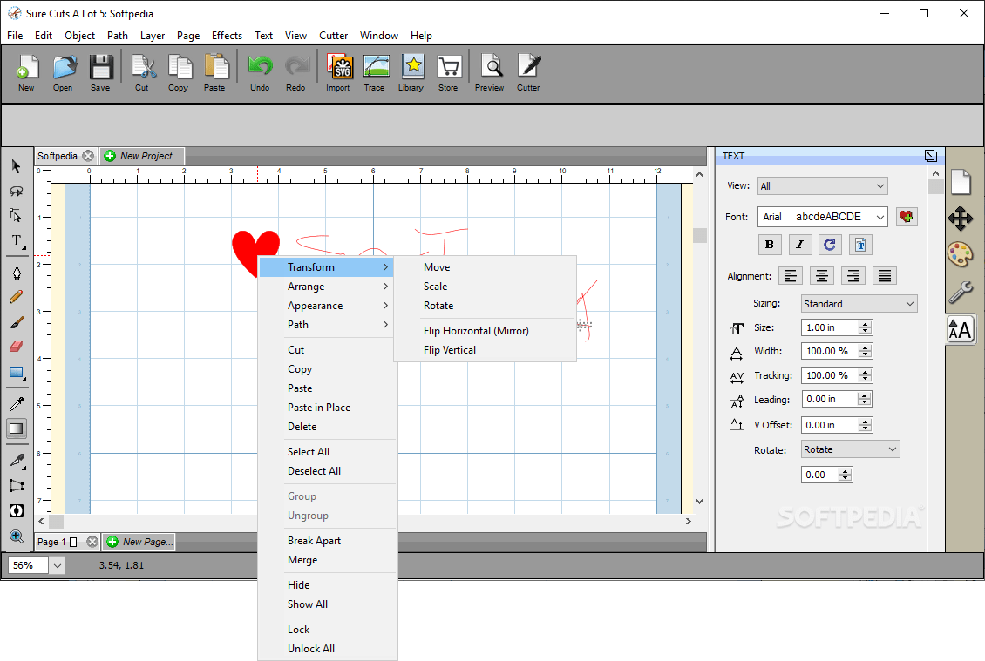Select the Pen drawing tool

coord(17,272)
